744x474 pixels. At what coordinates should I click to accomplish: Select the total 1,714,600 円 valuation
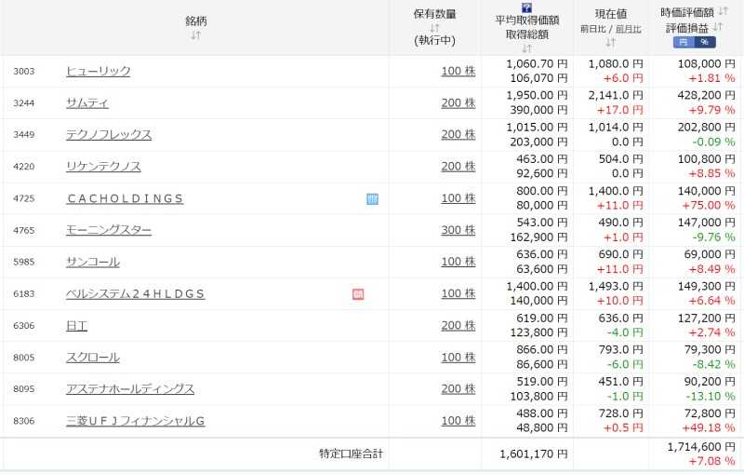[701, 447]
